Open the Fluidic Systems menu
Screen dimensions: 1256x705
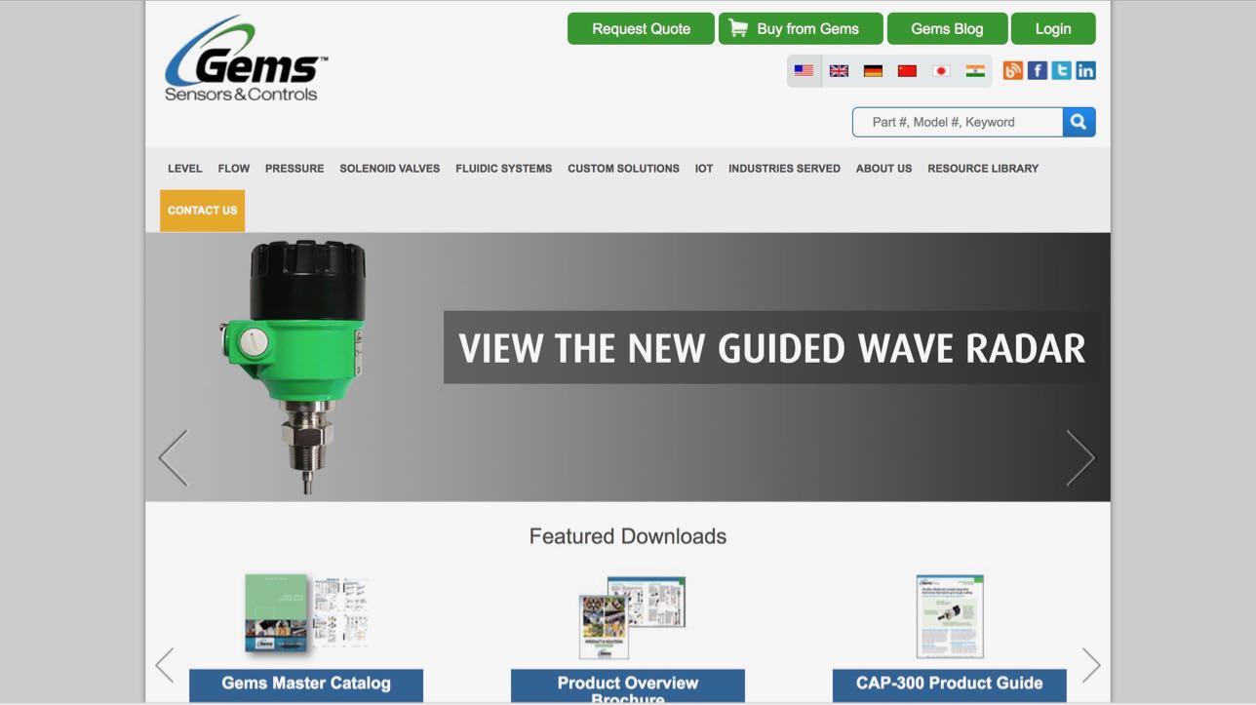(x=503, y=169)
